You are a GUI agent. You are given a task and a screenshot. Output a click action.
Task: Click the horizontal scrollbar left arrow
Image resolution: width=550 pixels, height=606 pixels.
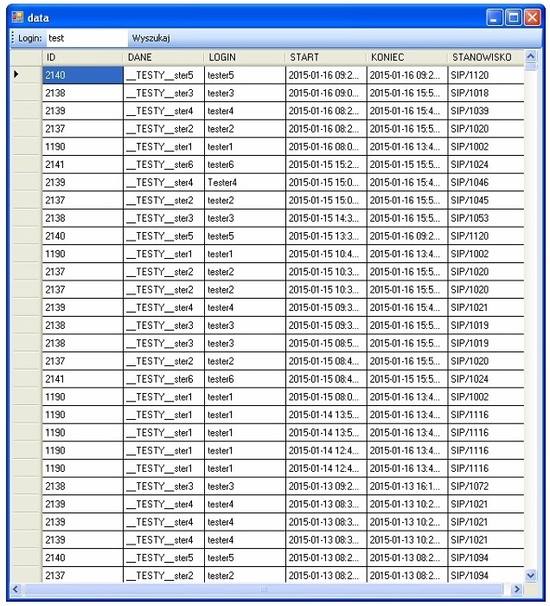click(x=16, y=590)
